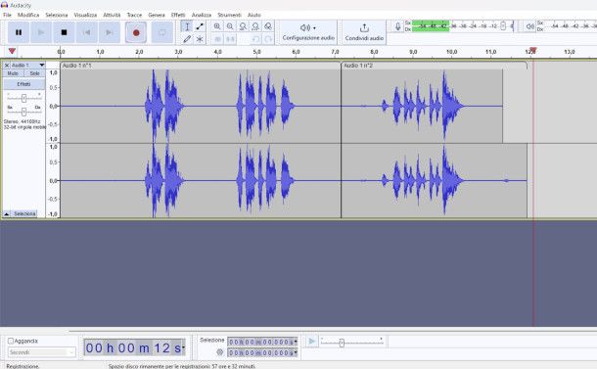
Task: Toggle Muto on Audio 1 track
Action: coord(13,73)
